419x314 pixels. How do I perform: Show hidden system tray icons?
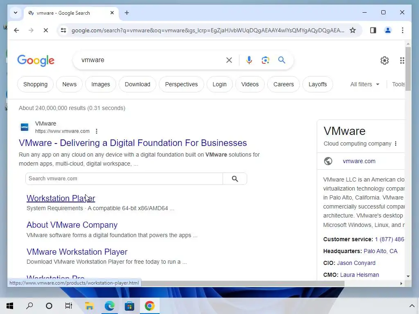pyautogui.click(x=412, y=306)
